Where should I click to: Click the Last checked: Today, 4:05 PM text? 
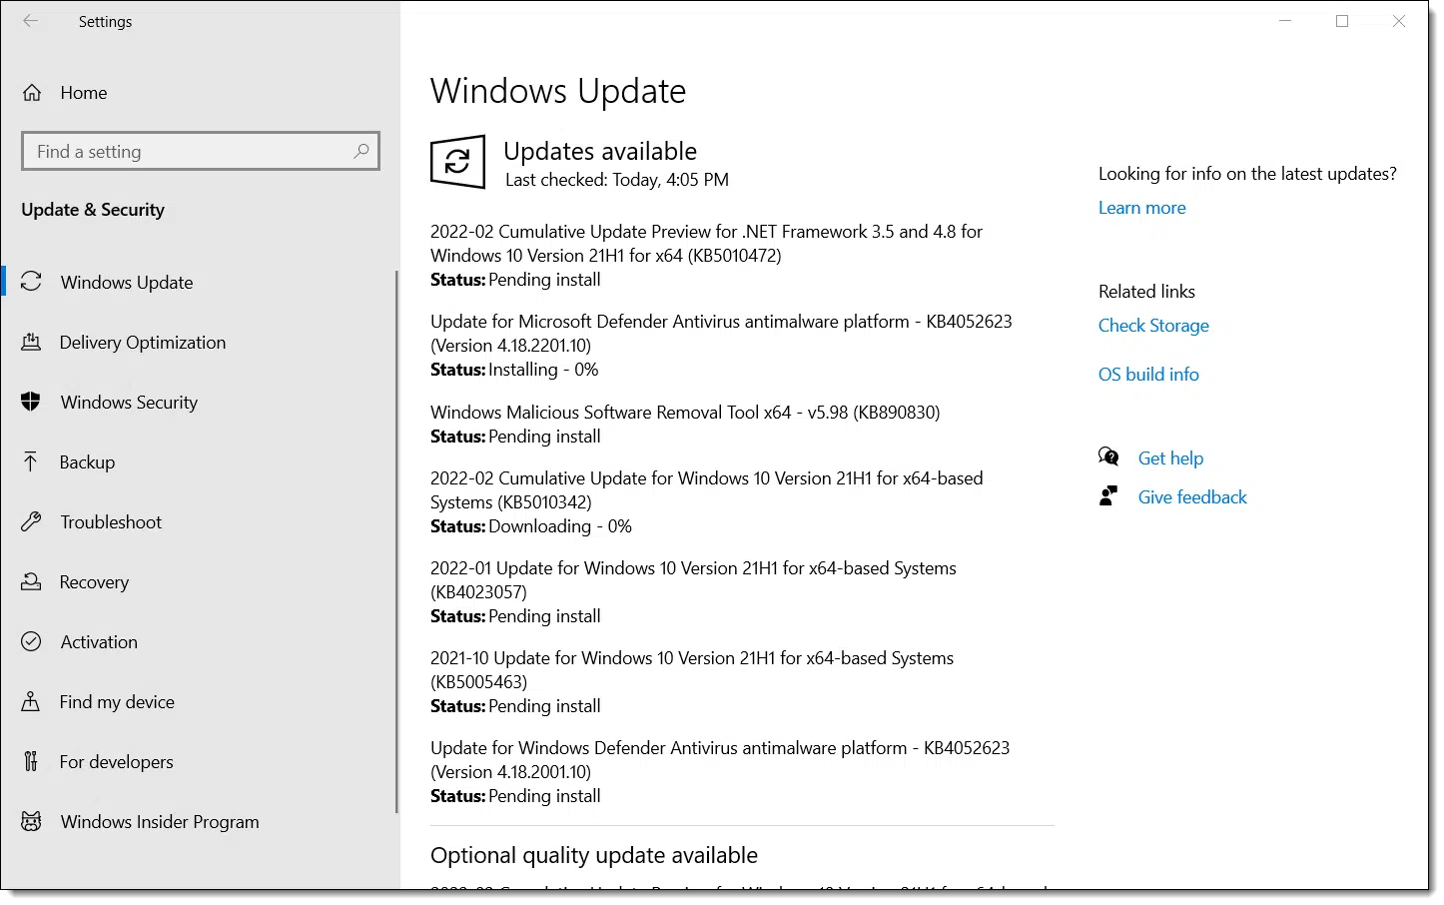tap(617, 180)
